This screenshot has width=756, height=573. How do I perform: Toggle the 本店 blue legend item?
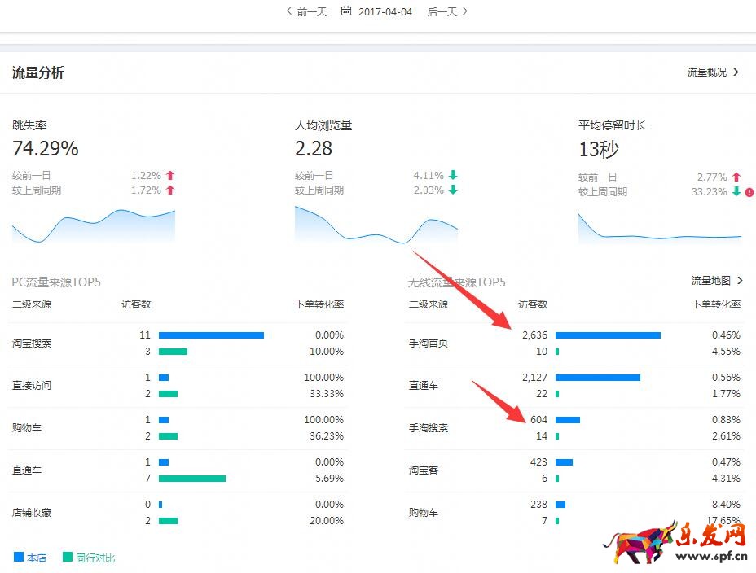click(x=30, y=558)
